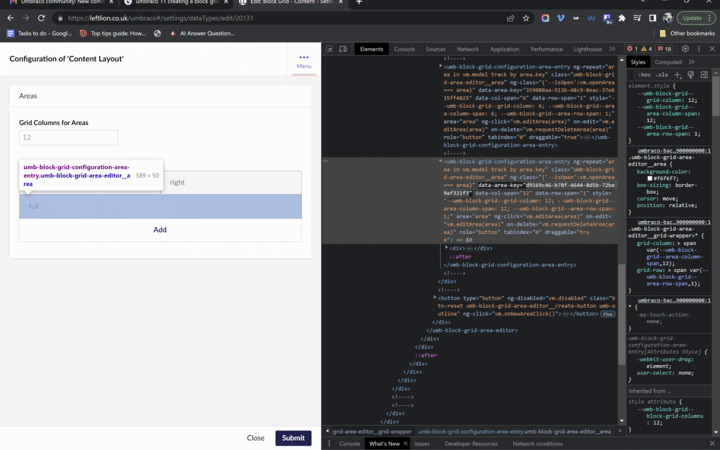720x450 pixels.
Task: Toggle the browser side panel icon
Action: click(x=652, y=18)
